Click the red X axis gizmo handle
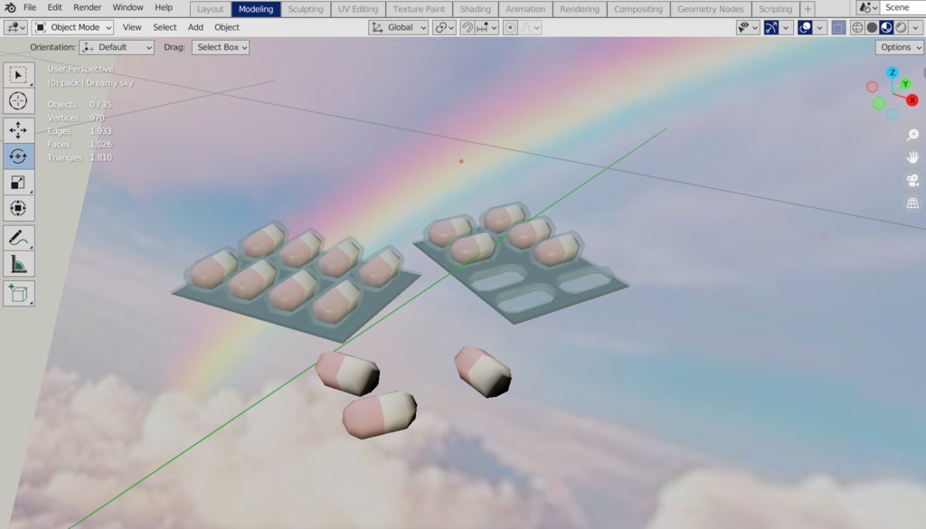Image resolution: width=926 pixels, height=529 pixels. tap(912, 100)
